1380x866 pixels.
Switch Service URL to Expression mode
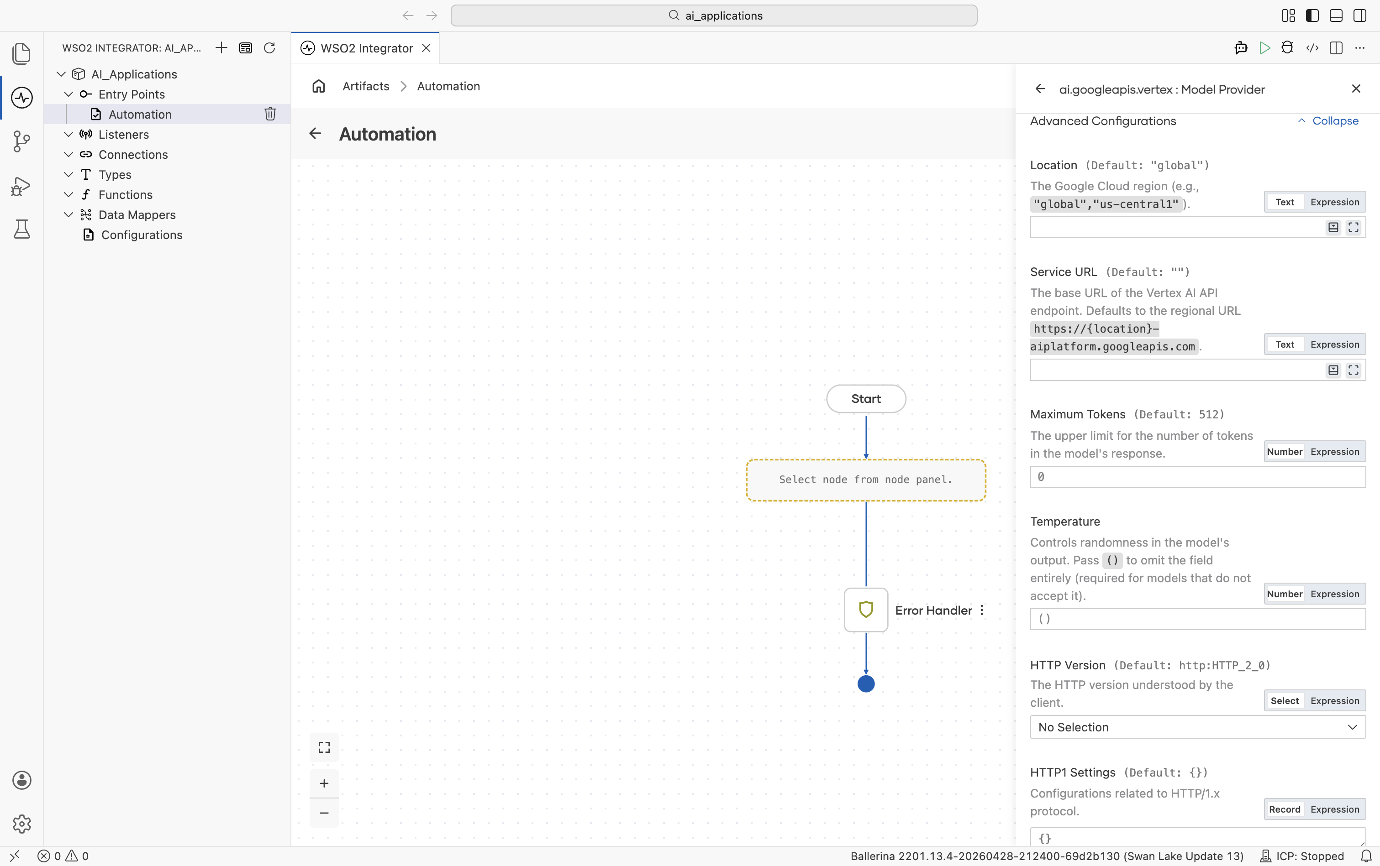[1335, 344]
